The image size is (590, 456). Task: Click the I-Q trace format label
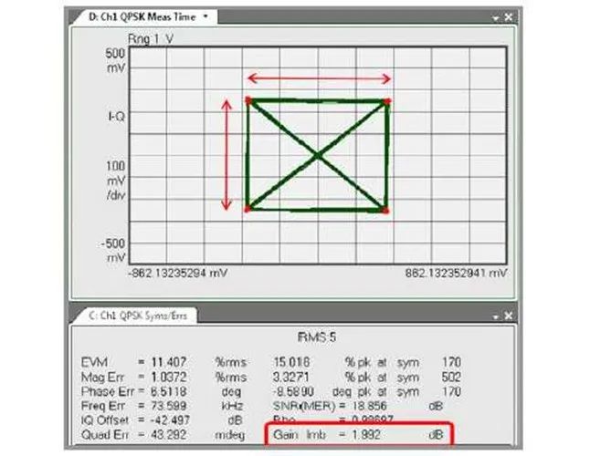(115, 118)
